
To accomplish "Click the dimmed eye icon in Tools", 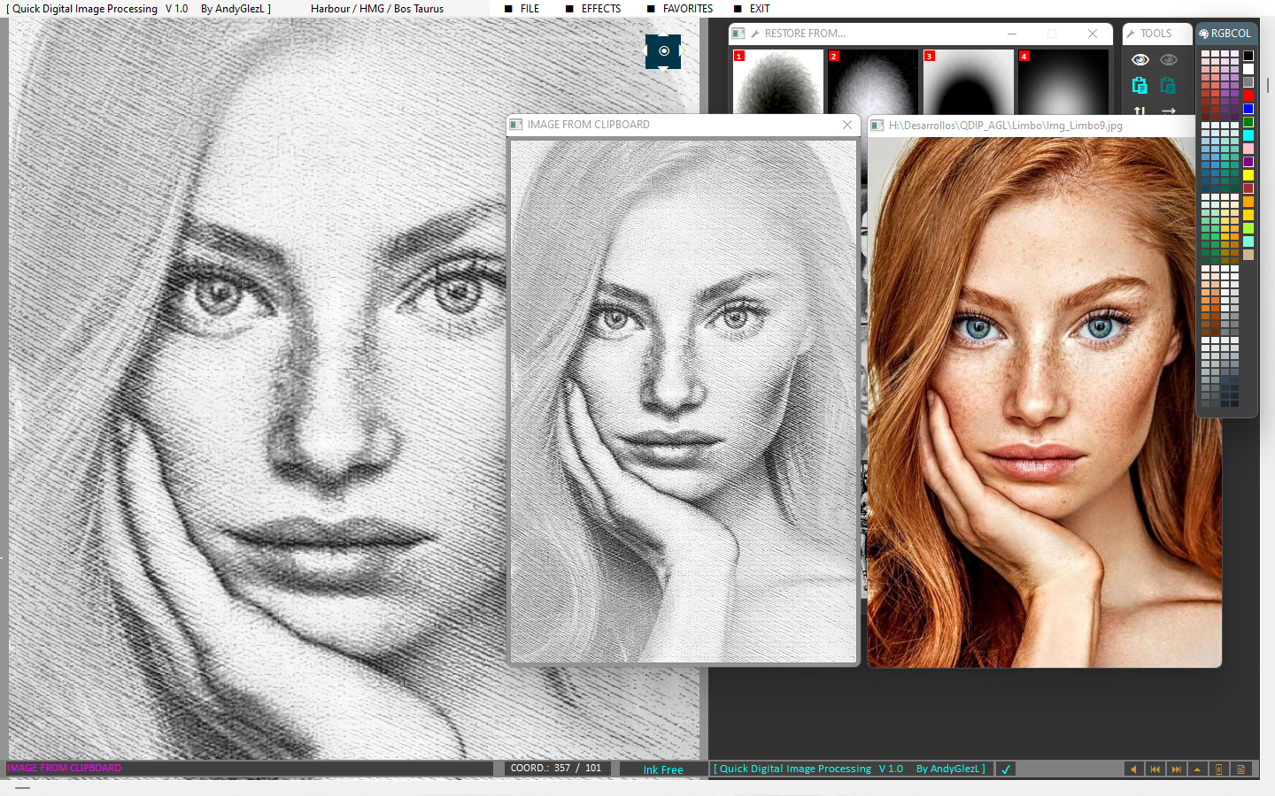I will (1169, 60).
